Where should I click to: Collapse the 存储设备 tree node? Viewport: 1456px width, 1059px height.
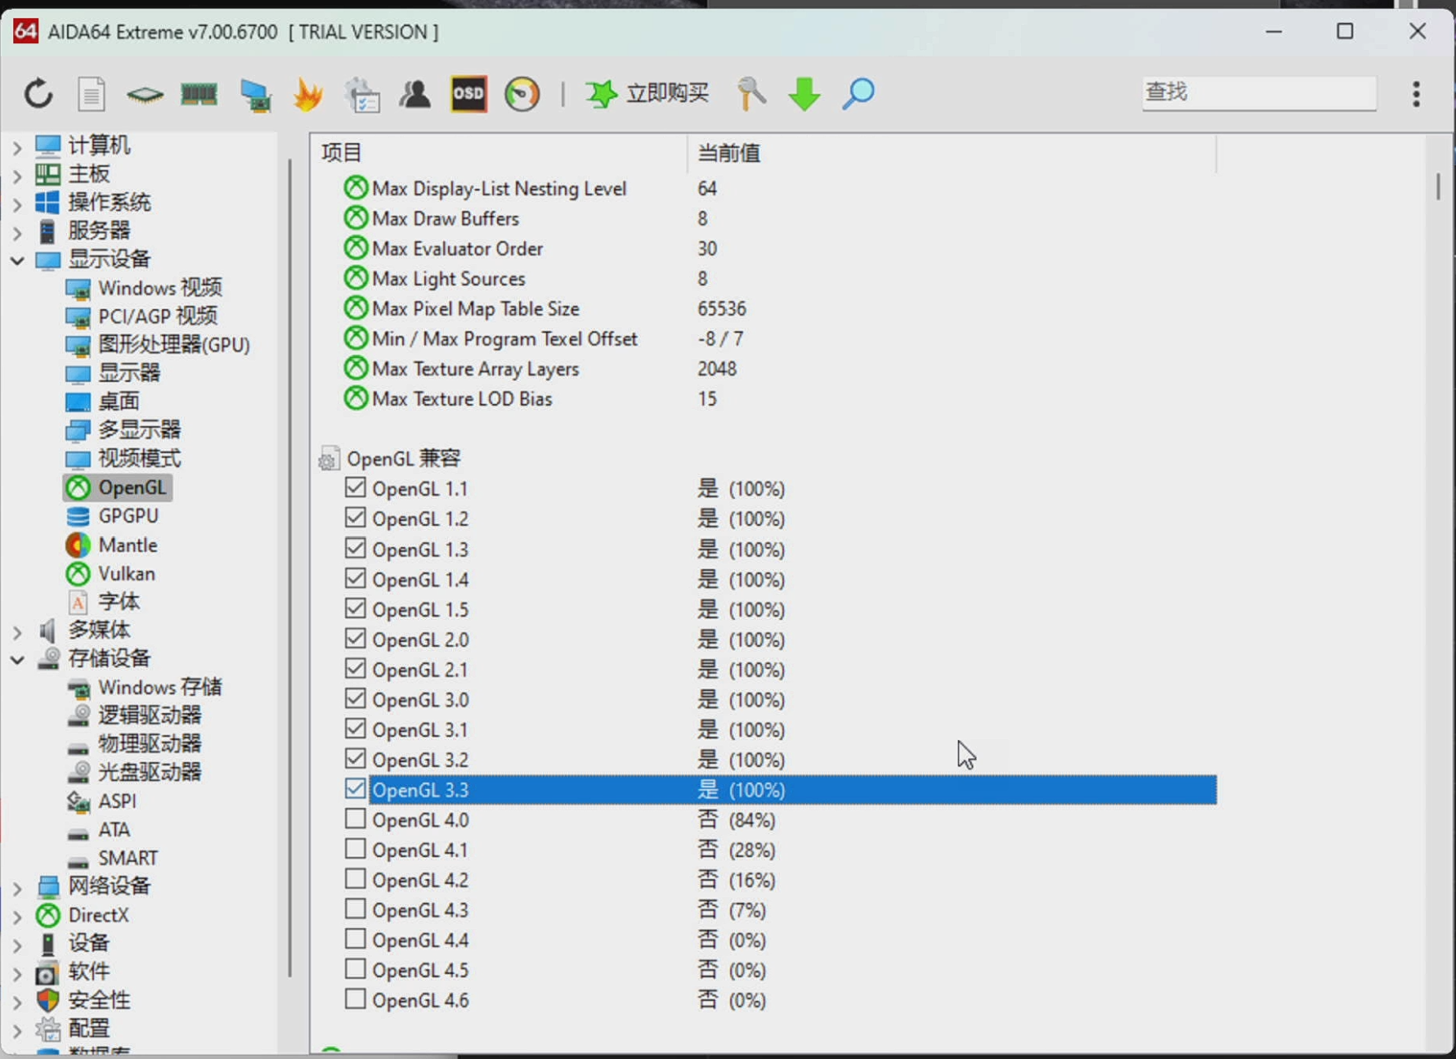coord(17,660)
